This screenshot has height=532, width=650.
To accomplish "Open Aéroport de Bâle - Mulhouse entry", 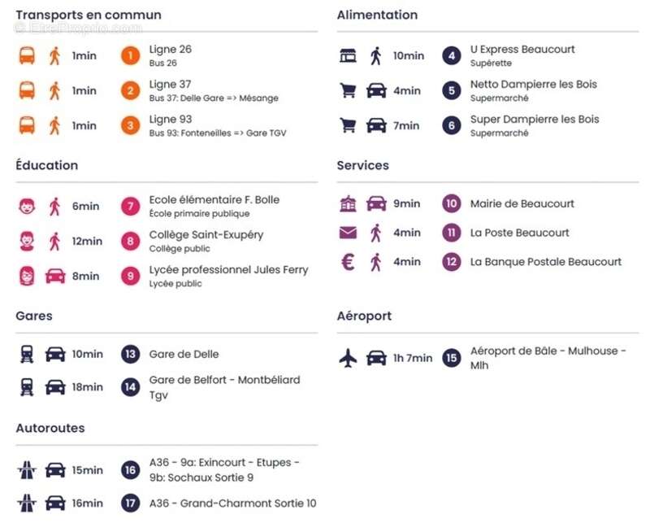I will click(548, 358).
